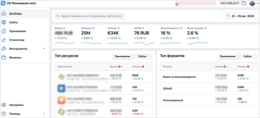Sort Топ ресурсов by Доход arrow
Screen dimensions: 260x118
(122, 67)
